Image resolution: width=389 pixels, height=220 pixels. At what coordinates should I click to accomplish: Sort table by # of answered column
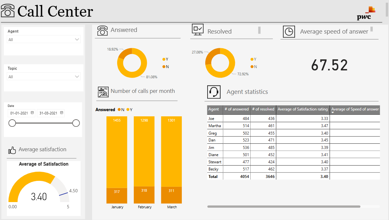click(x=237, y=110)
